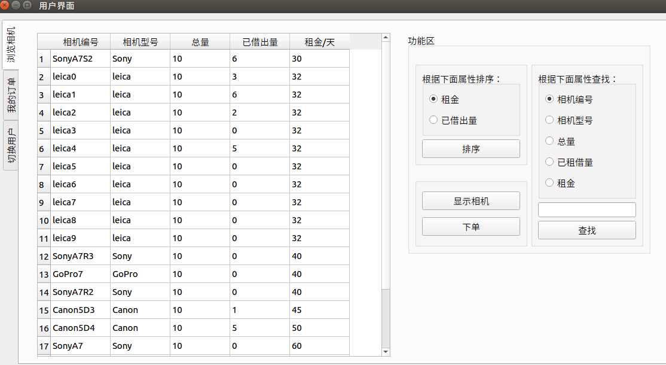Select the SonyA7 cell
The width and height of the screenshot is (666, 365).
[x=80, y=346]
